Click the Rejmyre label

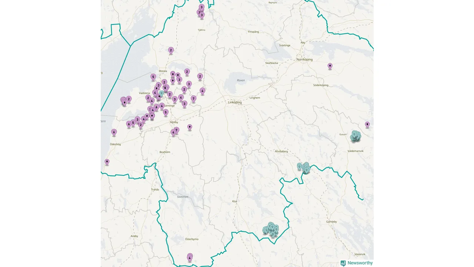pyautogui.click(x=272, y=3)
